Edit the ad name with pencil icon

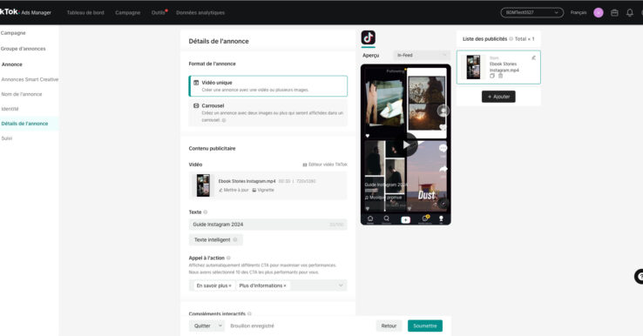pyautogui.click(x=533, y=57)
